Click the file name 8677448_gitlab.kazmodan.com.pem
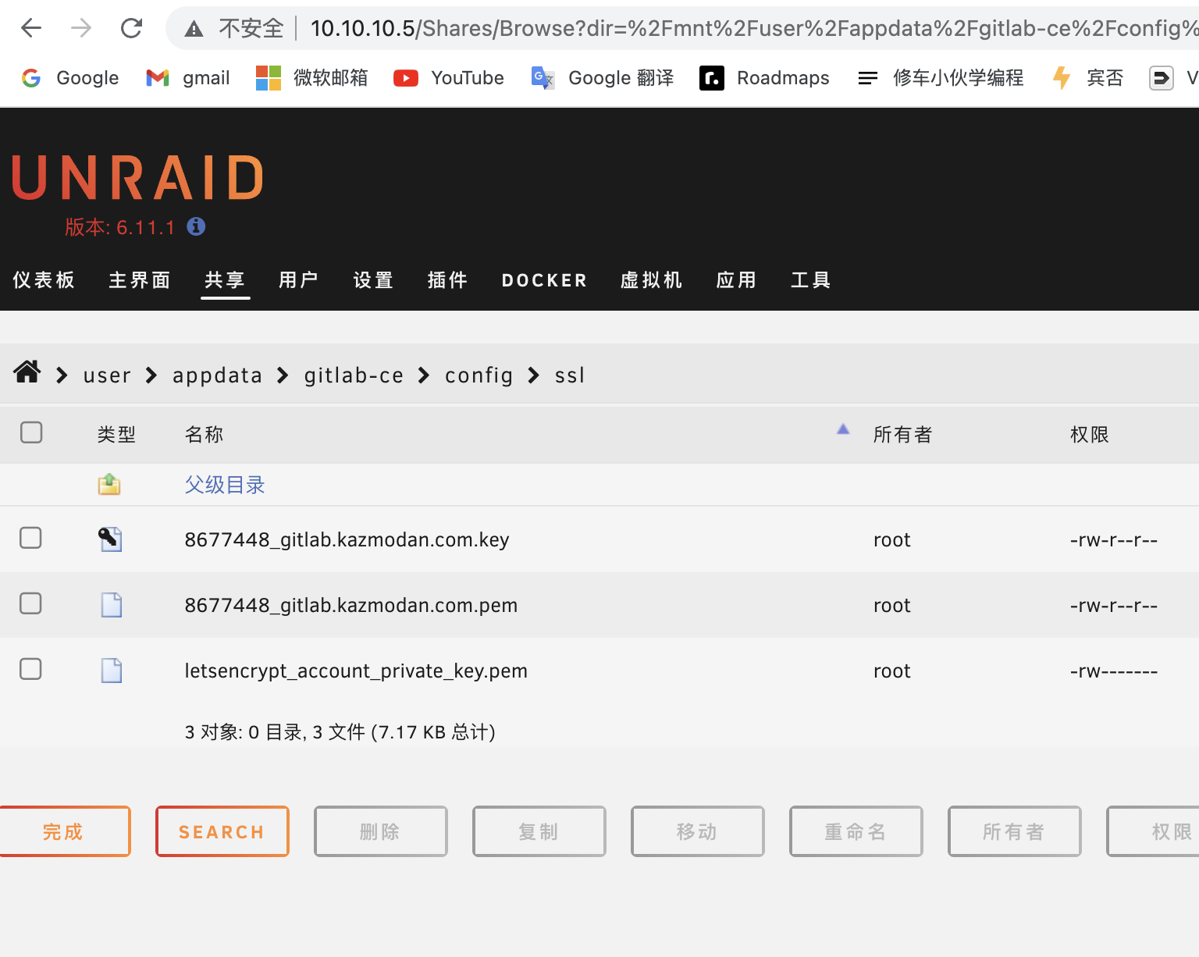 (x=350, y=605)
